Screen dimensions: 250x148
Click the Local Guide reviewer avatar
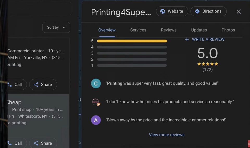(x=96, y=102)
